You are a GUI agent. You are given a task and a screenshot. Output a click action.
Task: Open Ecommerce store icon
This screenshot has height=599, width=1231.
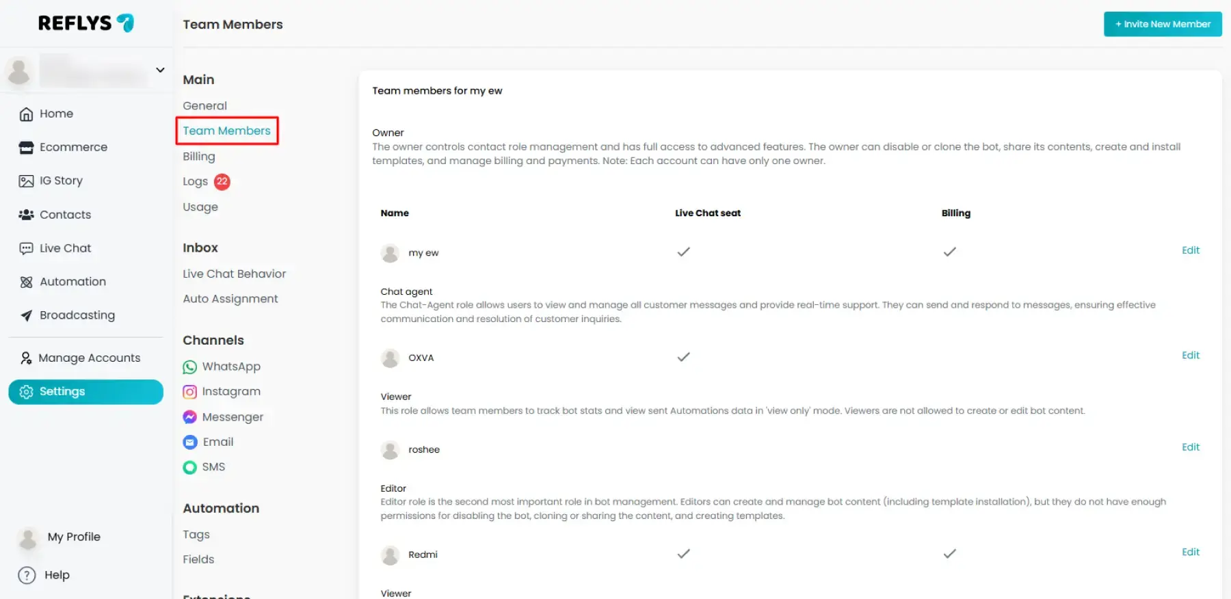26,148
